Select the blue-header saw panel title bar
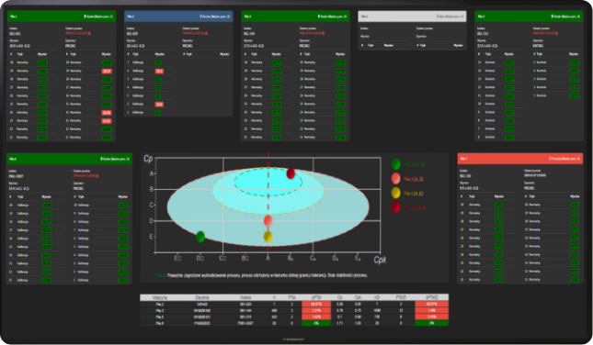Viewport: 593px width, 345px height. point(178,17)
